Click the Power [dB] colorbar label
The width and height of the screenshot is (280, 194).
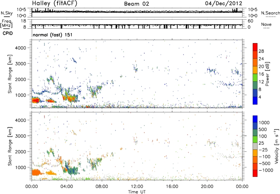point(267,74)
